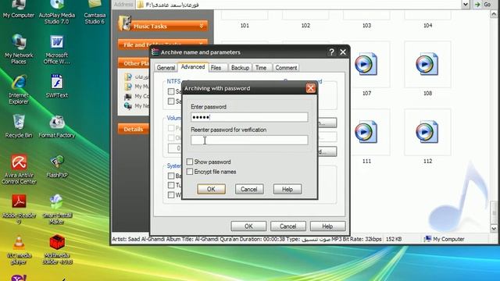The width and height of the screenshot is (500, 281).
Task: Launch Multimedia Builder shortcut
Action: pos(57,250)
